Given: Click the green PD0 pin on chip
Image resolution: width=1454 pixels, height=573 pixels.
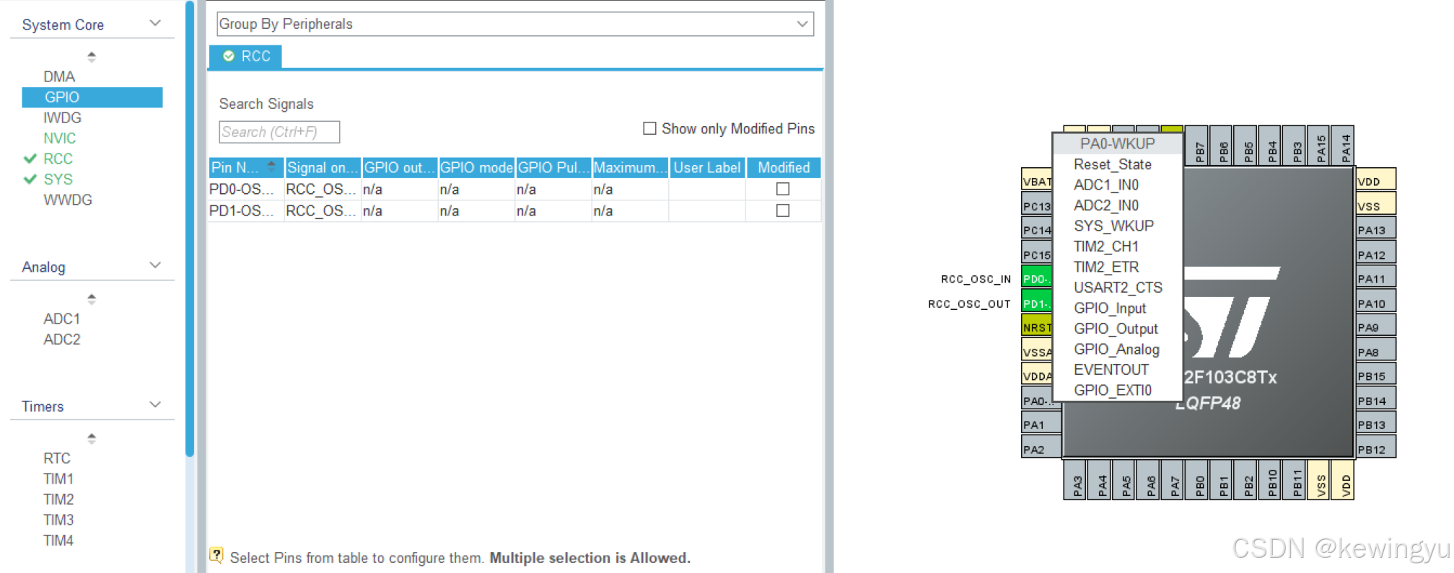Looking at the screenshot, I should 1037,278.
